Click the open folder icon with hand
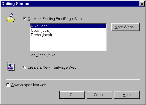This screenshot has width=146, height=105. point(11,18)
